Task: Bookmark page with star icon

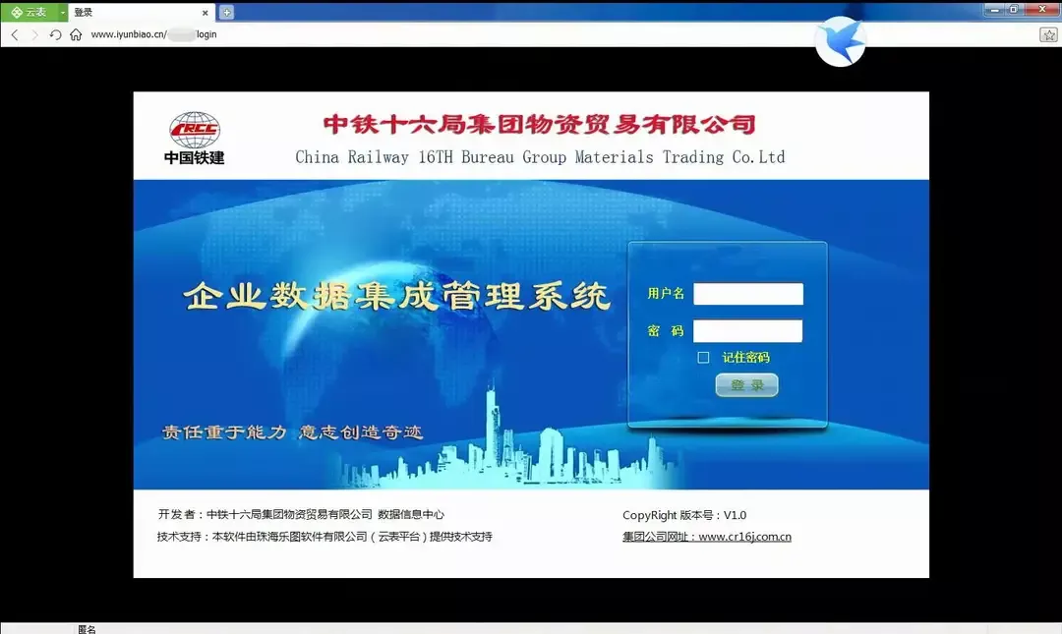Action: coord(1048,34)
